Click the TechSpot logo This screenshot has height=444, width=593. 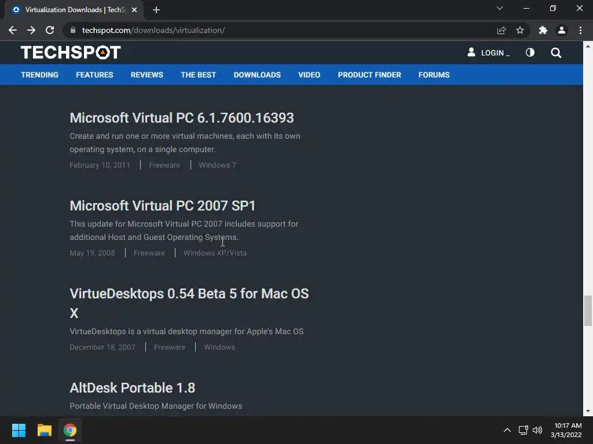tap(71, 53)
